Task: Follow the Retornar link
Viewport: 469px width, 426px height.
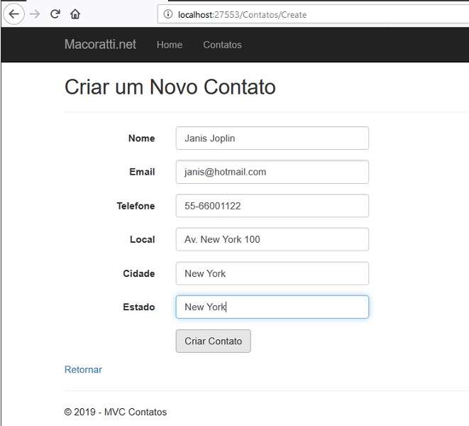Action: tap(83, 369)
